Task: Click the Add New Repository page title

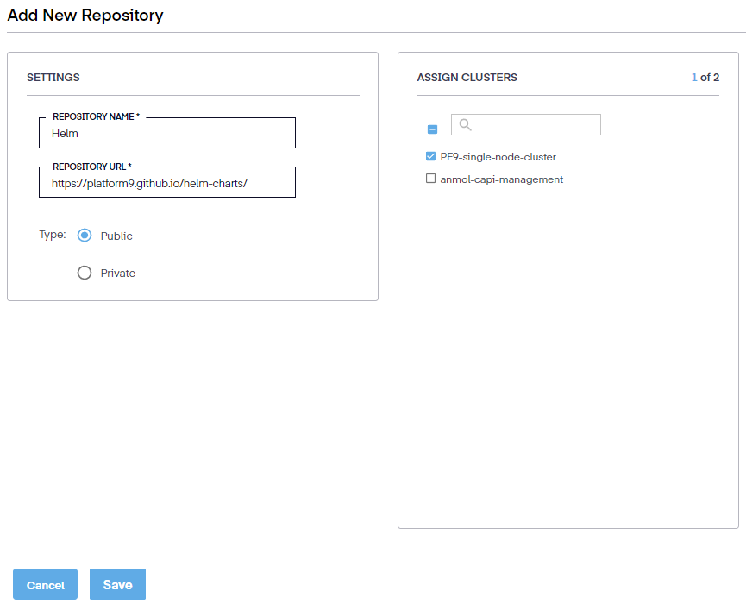Action: point(85,16)
